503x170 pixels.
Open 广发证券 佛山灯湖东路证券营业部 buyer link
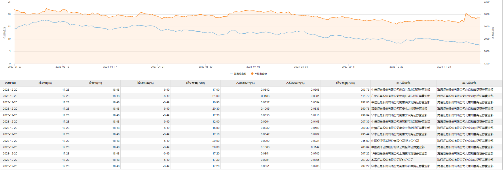click(400, 96)
